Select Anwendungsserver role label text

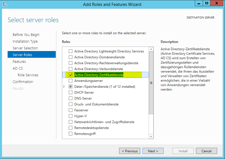click(x=88, y=81)
